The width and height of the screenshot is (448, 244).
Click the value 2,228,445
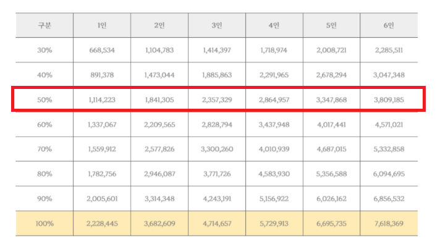pos(102,224)
